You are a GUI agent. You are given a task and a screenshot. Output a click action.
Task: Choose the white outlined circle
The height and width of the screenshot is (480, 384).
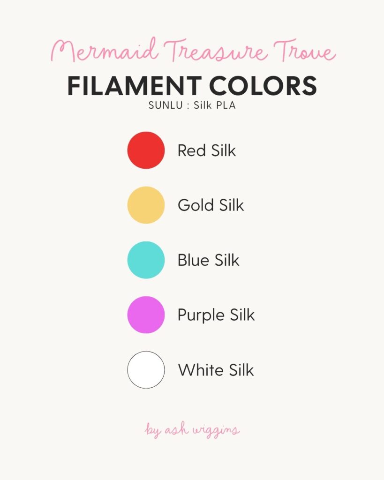click(146, 370)
